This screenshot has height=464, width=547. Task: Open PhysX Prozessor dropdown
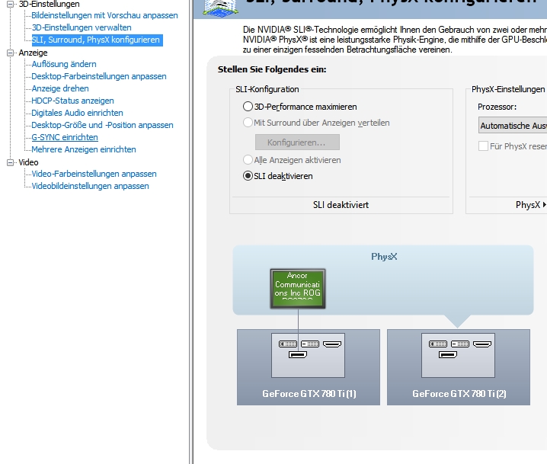(513, 126)
